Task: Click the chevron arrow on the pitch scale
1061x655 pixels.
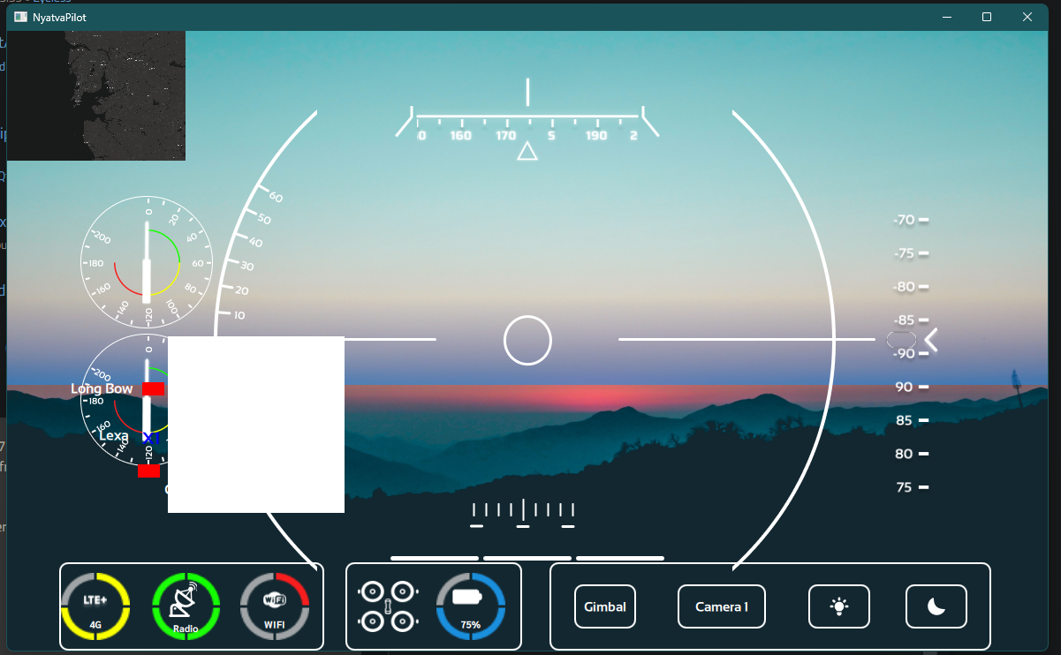Action: [x=930, y=340]
